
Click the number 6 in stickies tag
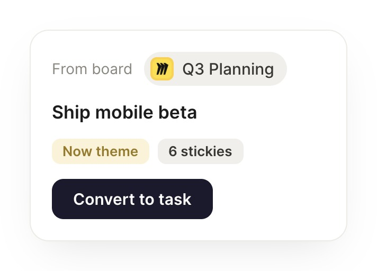click(x=173, y=151)
